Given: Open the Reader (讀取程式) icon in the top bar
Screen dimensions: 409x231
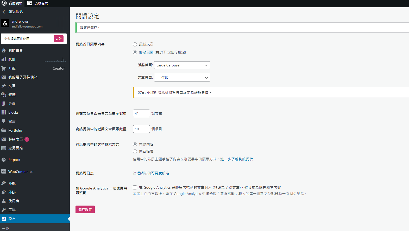Looking at the screenshot, I should coord(30,3).
